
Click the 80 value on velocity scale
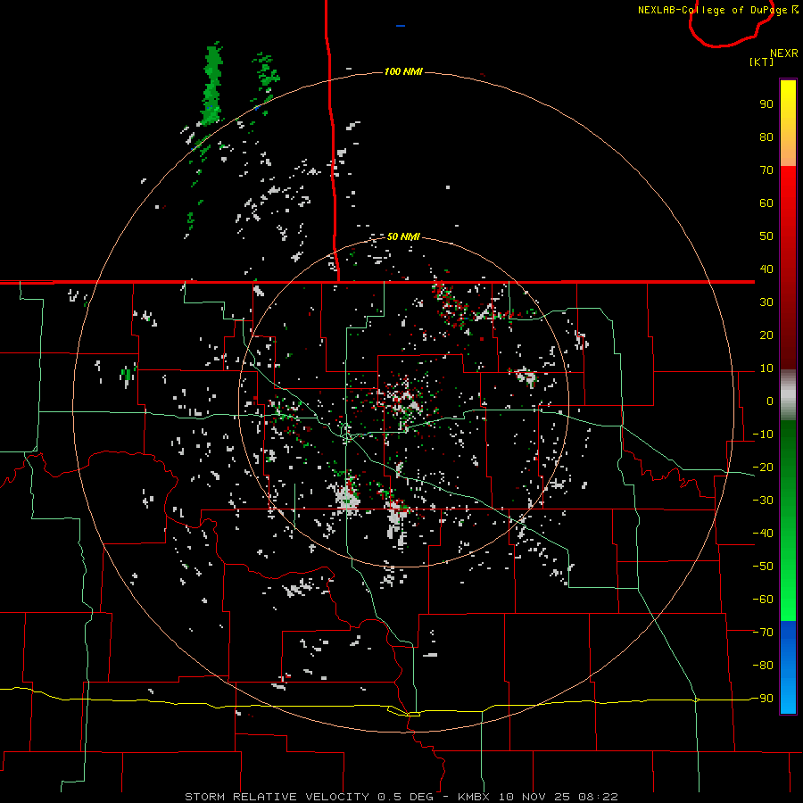coord(766,137)
